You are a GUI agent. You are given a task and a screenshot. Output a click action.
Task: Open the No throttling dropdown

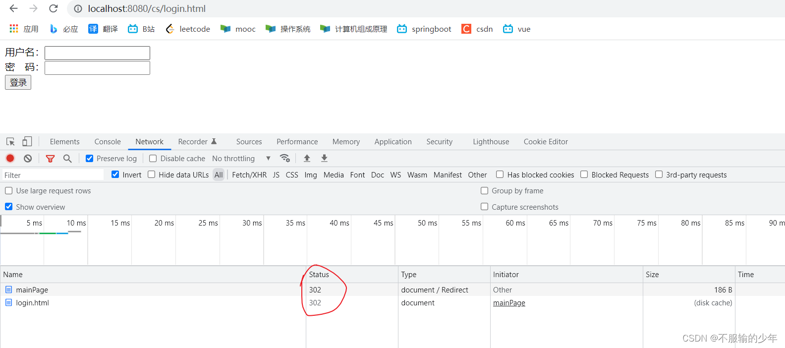click(241, 159)
